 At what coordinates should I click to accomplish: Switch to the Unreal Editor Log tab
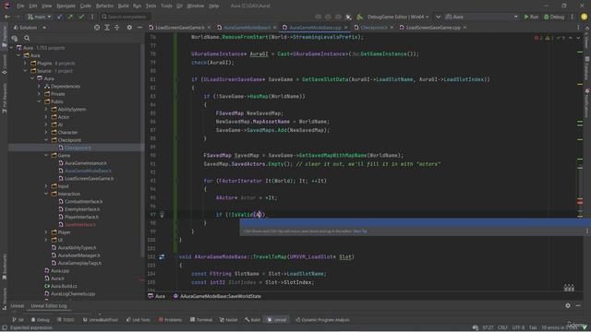49,306
